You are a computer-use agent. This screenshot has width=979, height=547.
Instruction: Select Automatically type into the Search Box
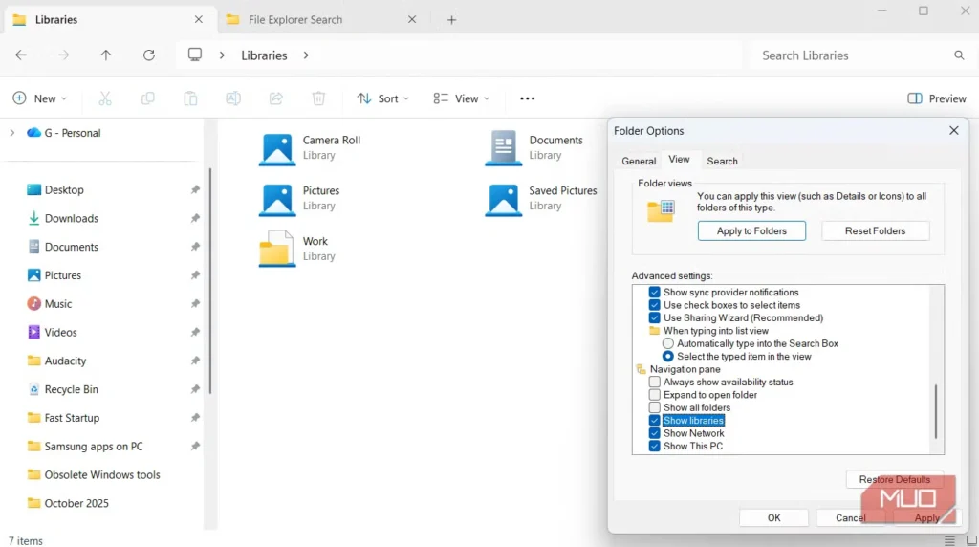coord(668,343)
